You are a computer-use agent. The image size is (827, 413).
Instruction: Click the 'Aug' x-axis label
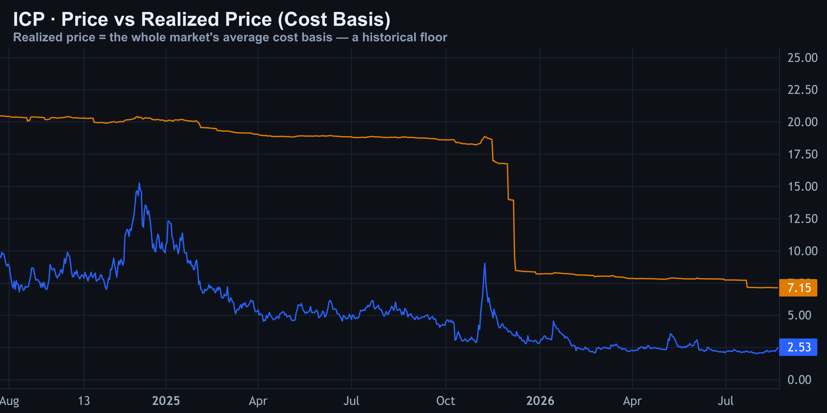(x=9, y=401)
